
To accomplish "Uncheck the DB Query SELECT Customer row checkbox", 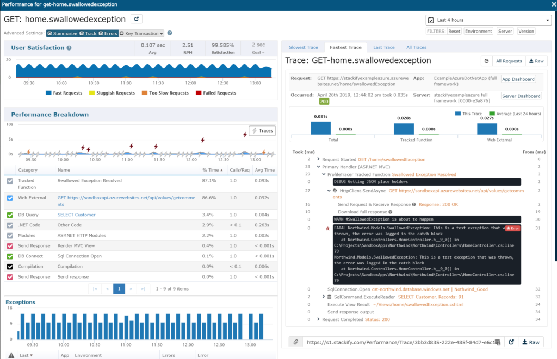I will pyautogui.click(x=10, y=215).
